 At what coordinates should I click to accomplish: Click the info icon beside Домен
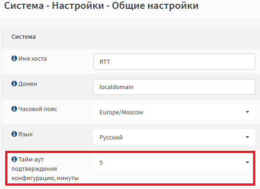(14, 84)
